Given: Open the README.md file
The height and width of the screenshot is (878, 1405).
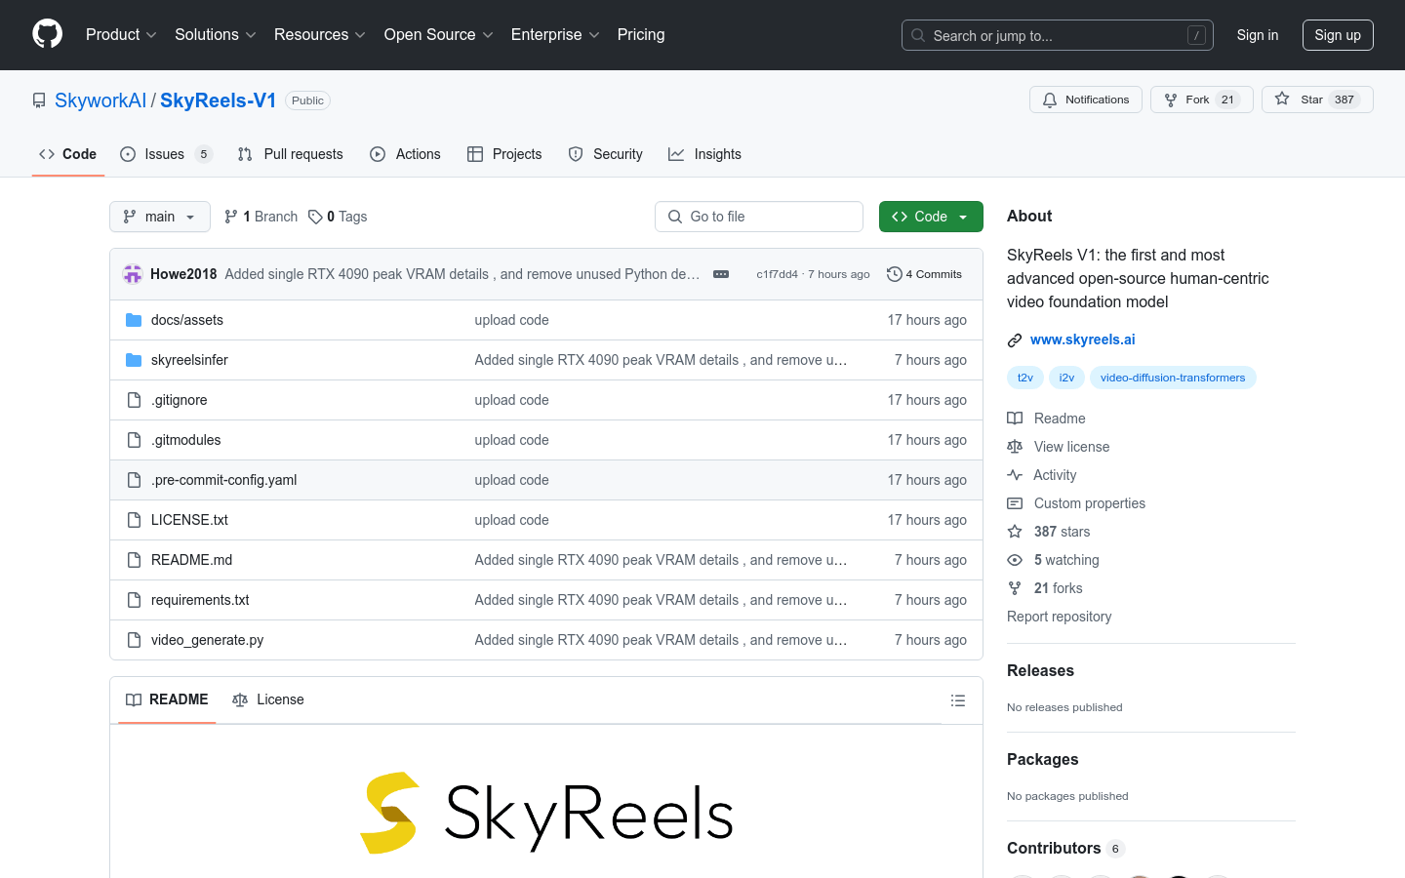Looking at the screenshot, I should tap(191, 560).
